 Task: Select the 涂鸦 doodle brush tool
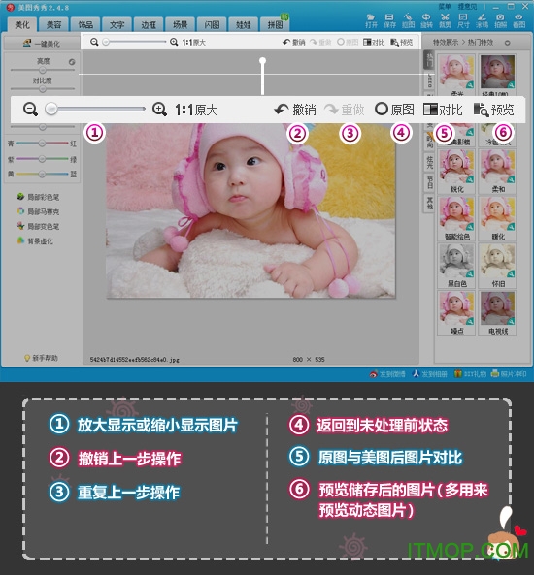482,20
